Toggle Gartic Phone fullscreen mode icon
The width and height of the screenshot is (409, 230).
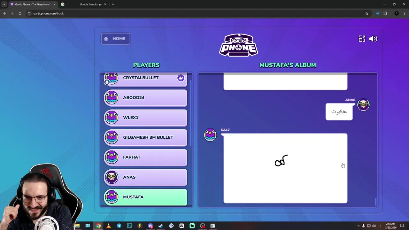click(x=362, y=39)
